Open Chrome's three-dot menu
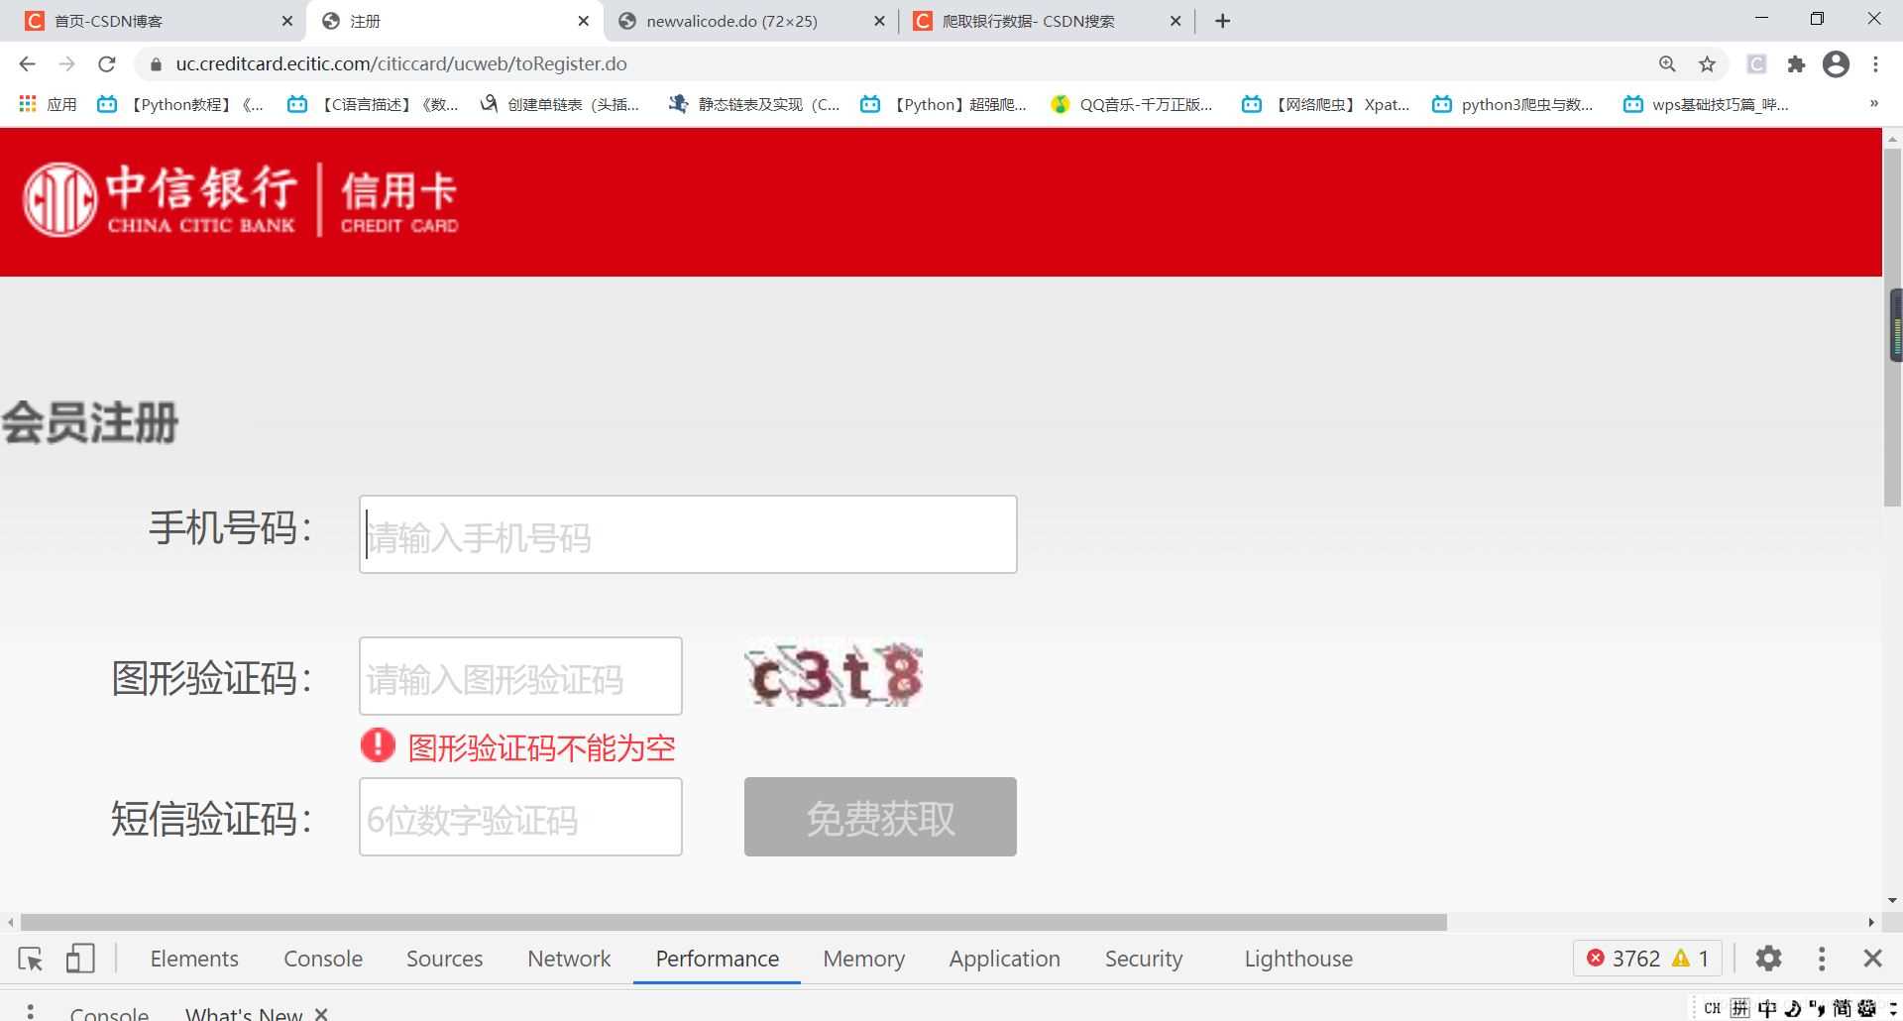1903x1021 pixels. tap(1875, 63)
